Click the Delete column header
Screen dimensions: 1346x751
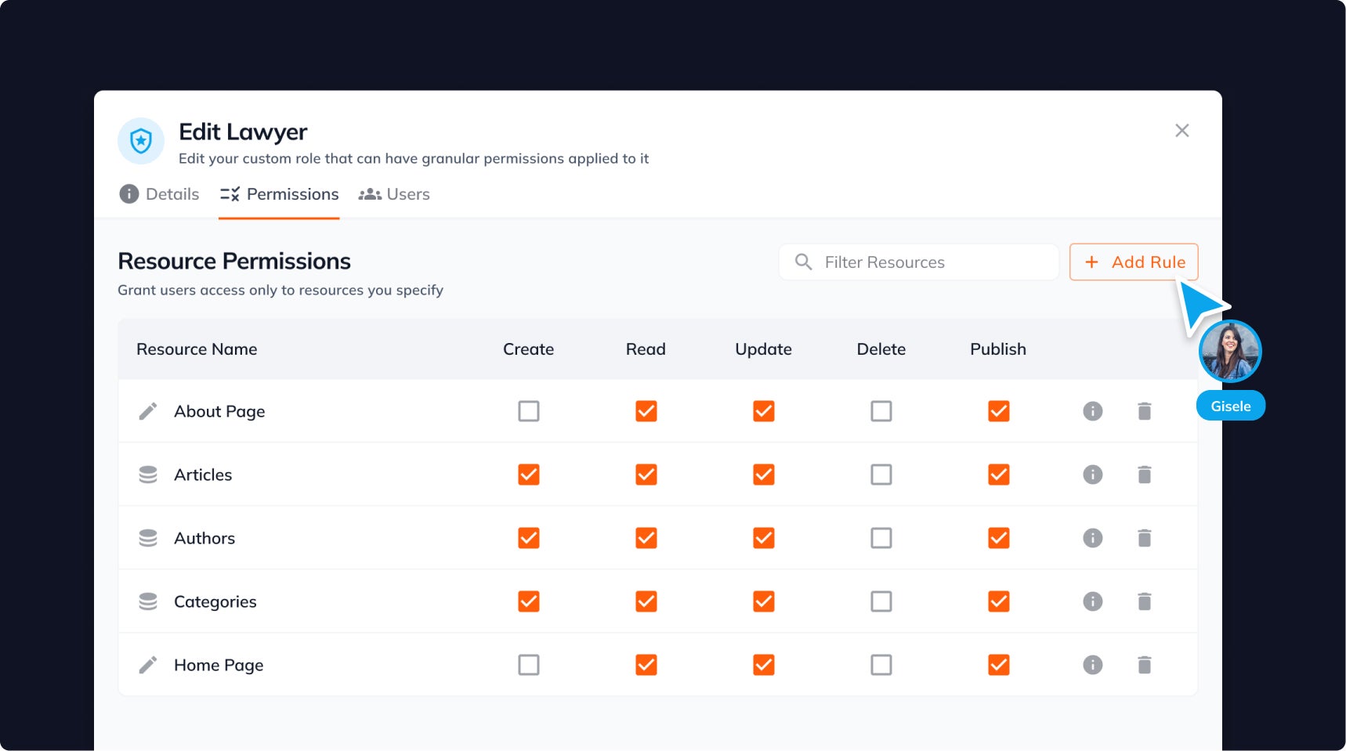pos(881,349)
